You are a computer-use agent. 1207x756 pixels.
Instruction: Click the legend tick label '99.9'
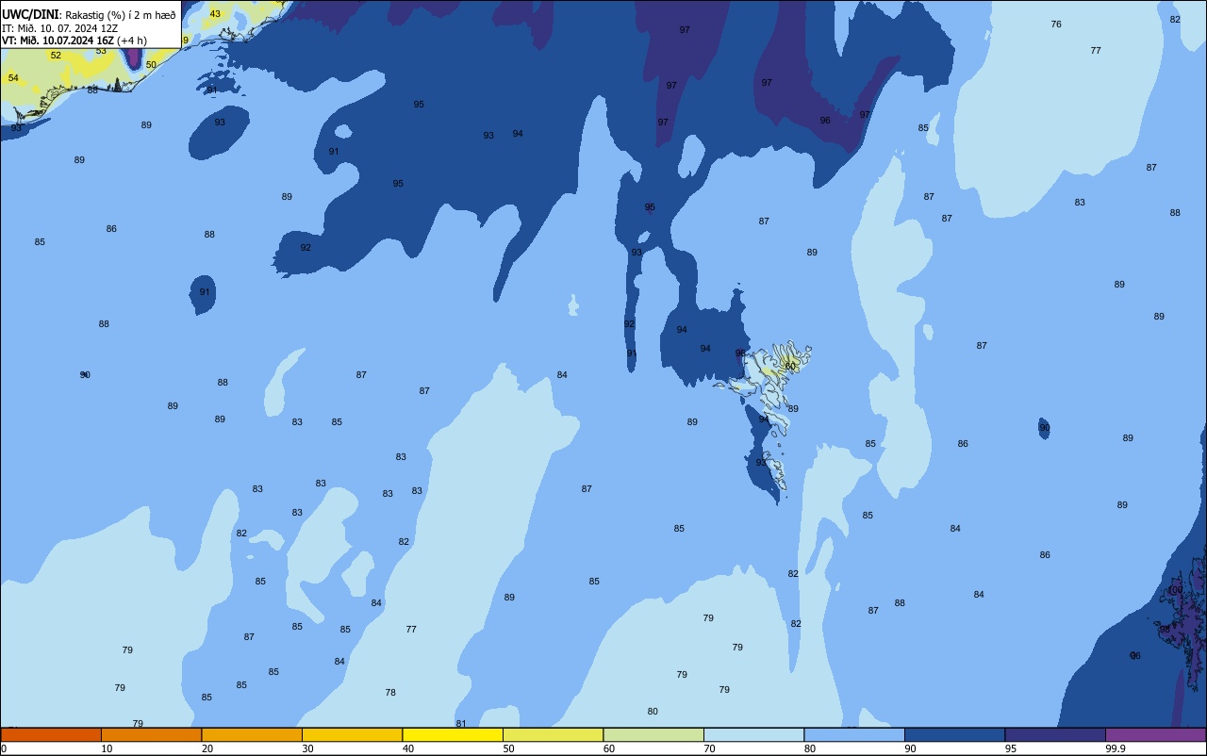click(x=1116, y=748)
